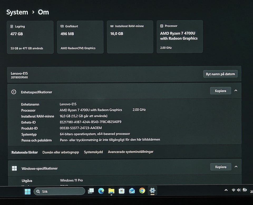
Task: Click the volume speaker icon in the tray
Action: 239,190
